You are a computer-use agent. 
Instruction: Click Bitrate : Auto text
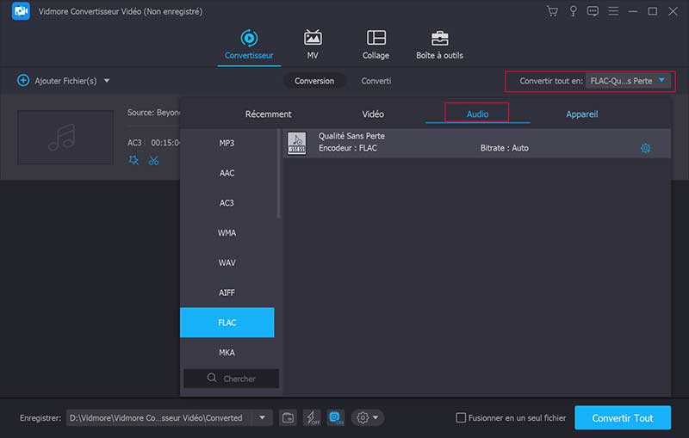pos(505,148)
